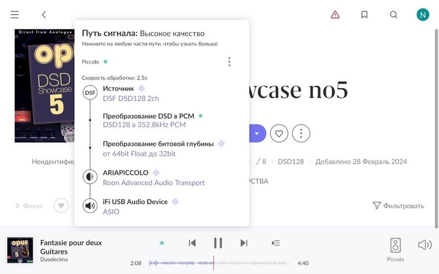This screenshot has width=439, height=274.
Task: Open the hamburger navigation menu
Action: coord(15,15)
